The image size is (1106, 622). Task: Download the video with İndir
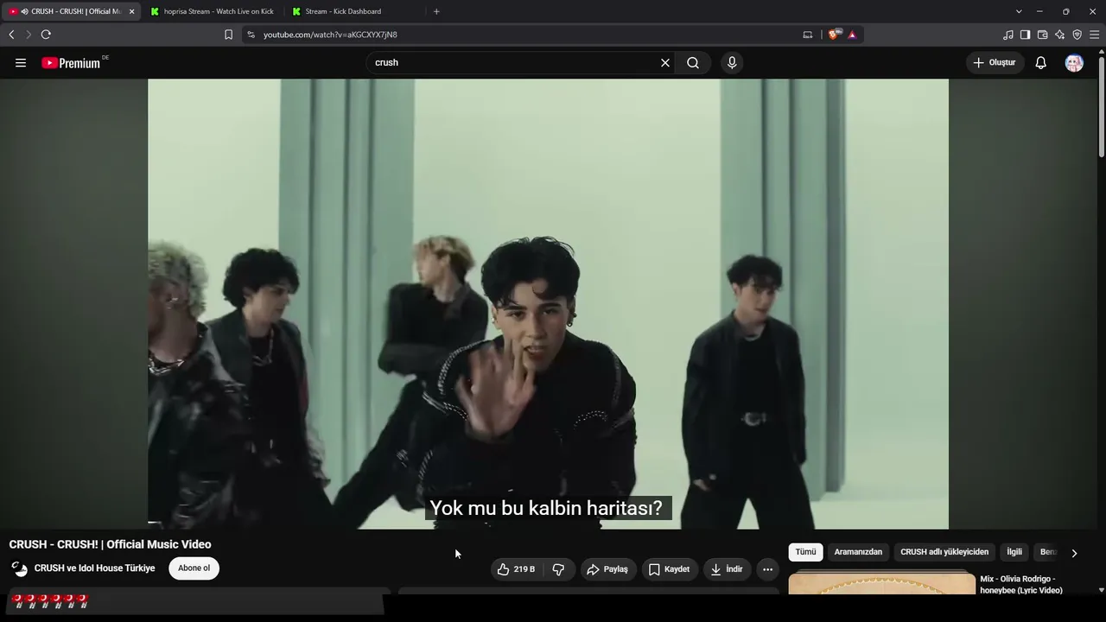[x=727, y=569]
